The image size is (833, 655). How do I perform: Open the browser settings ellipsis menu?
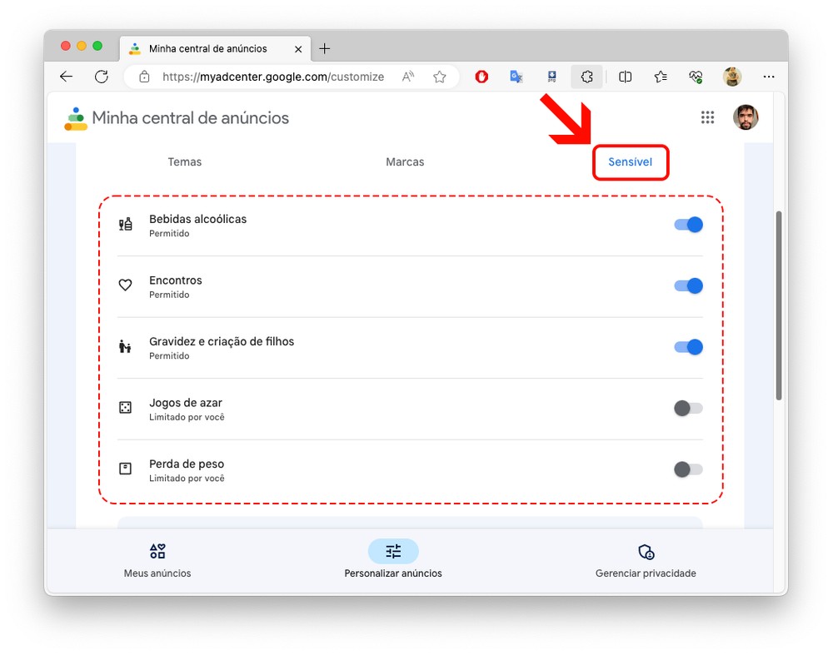click(769, 77)
